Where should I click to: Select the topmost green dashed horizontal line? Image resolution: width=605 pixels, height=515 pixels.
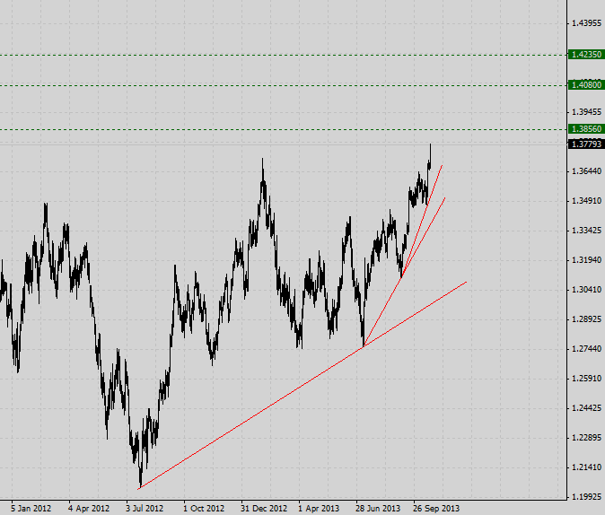[x=284, y=55]
